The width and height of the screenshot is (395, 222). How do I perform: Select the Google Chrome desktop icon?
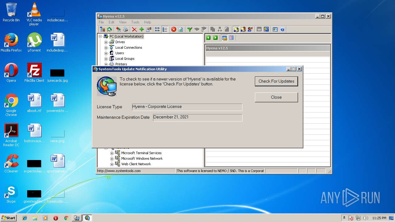click(x=11, y=105)
